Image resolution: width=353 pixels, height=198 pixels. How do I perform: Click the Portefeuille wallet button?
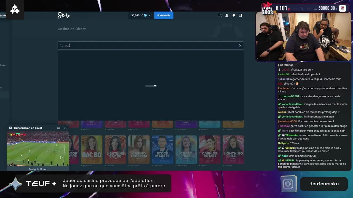click(164, 15)
